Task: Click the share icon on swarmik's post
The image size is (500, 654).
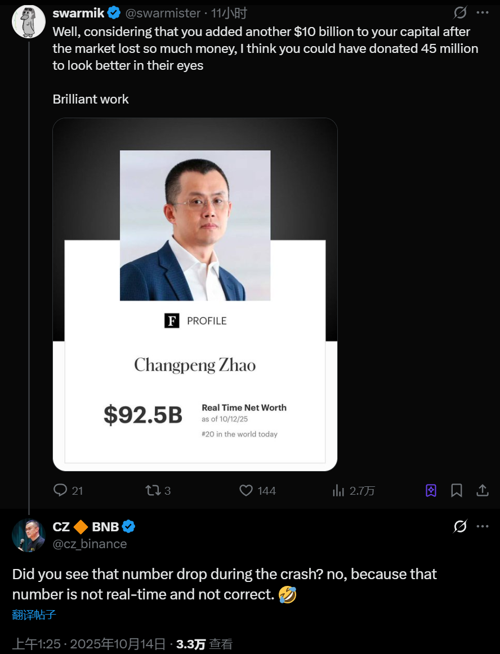Action: pos(483,491)
